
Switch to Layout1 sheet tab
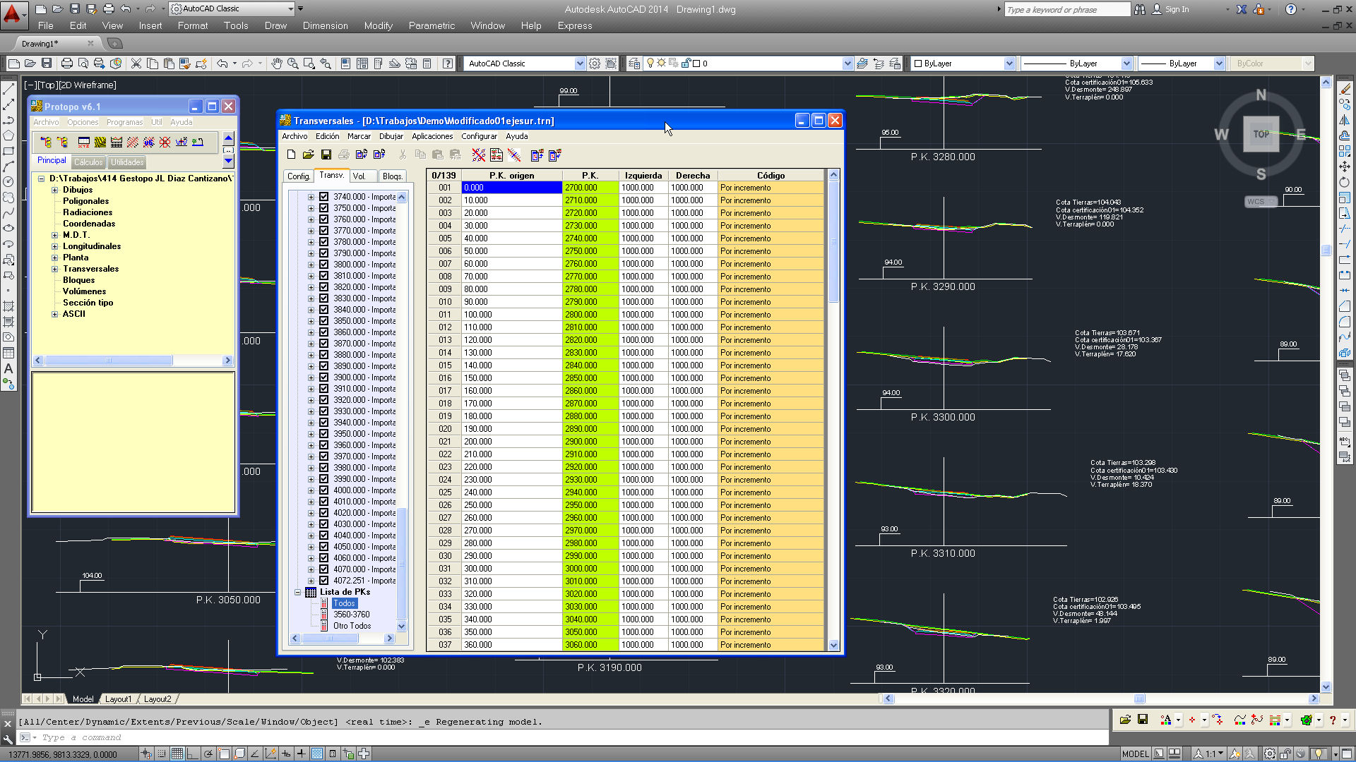coord(118,699)
